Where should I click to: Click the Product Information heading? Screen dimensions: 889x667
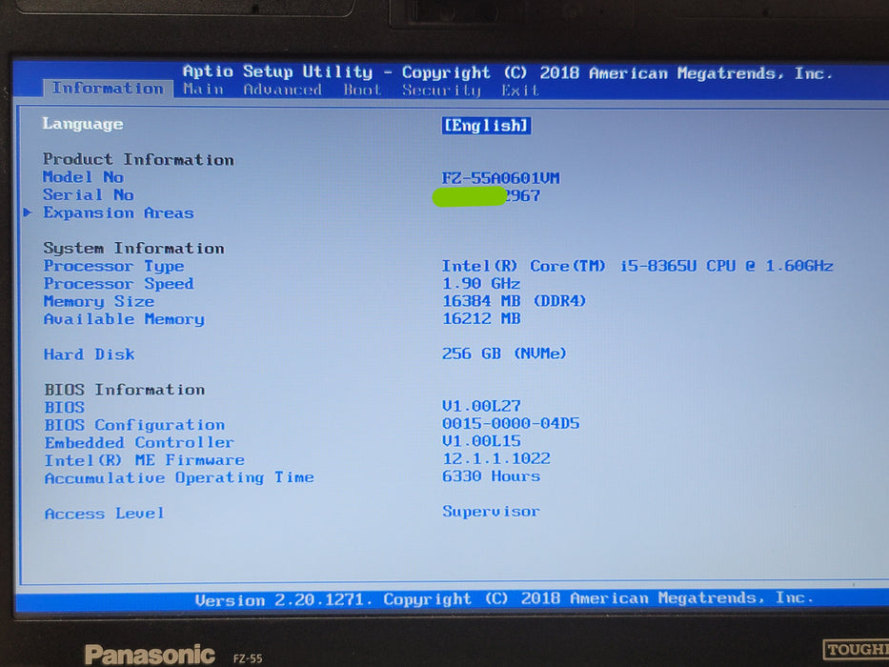click(138, 159)
